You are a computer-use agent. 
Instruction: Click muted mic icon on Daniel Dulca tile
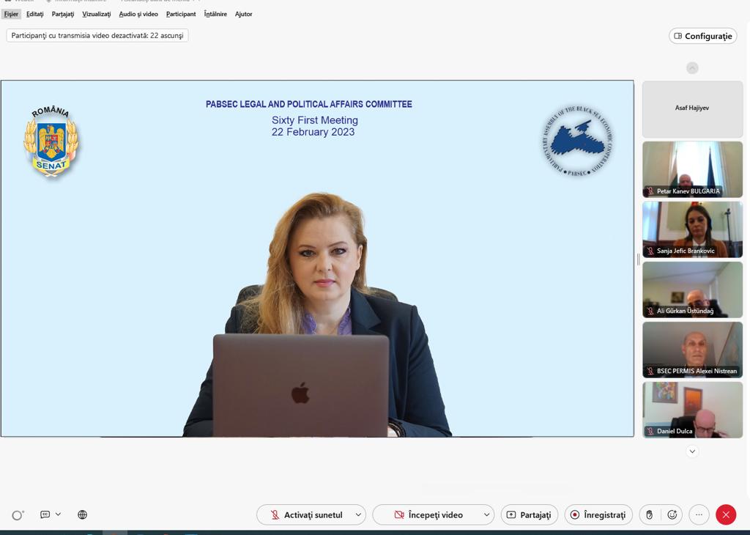tap(650, 431)
